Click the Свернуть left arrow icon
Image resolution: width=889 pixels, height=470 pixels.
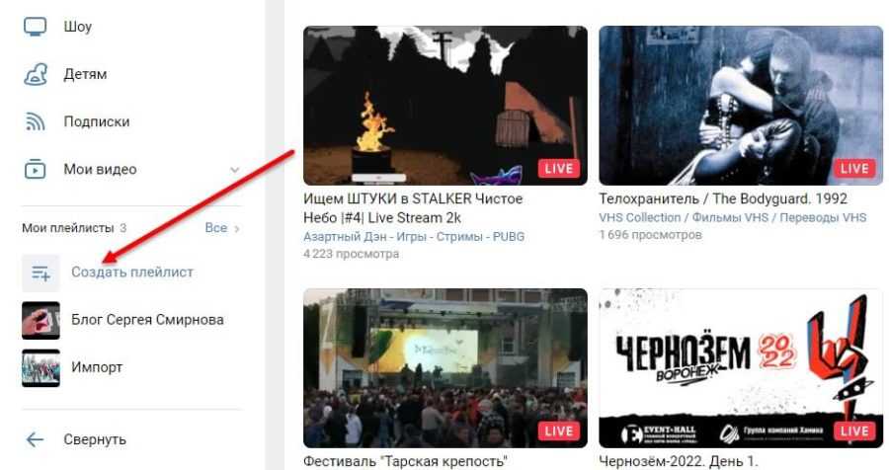(x=35, y=439)
